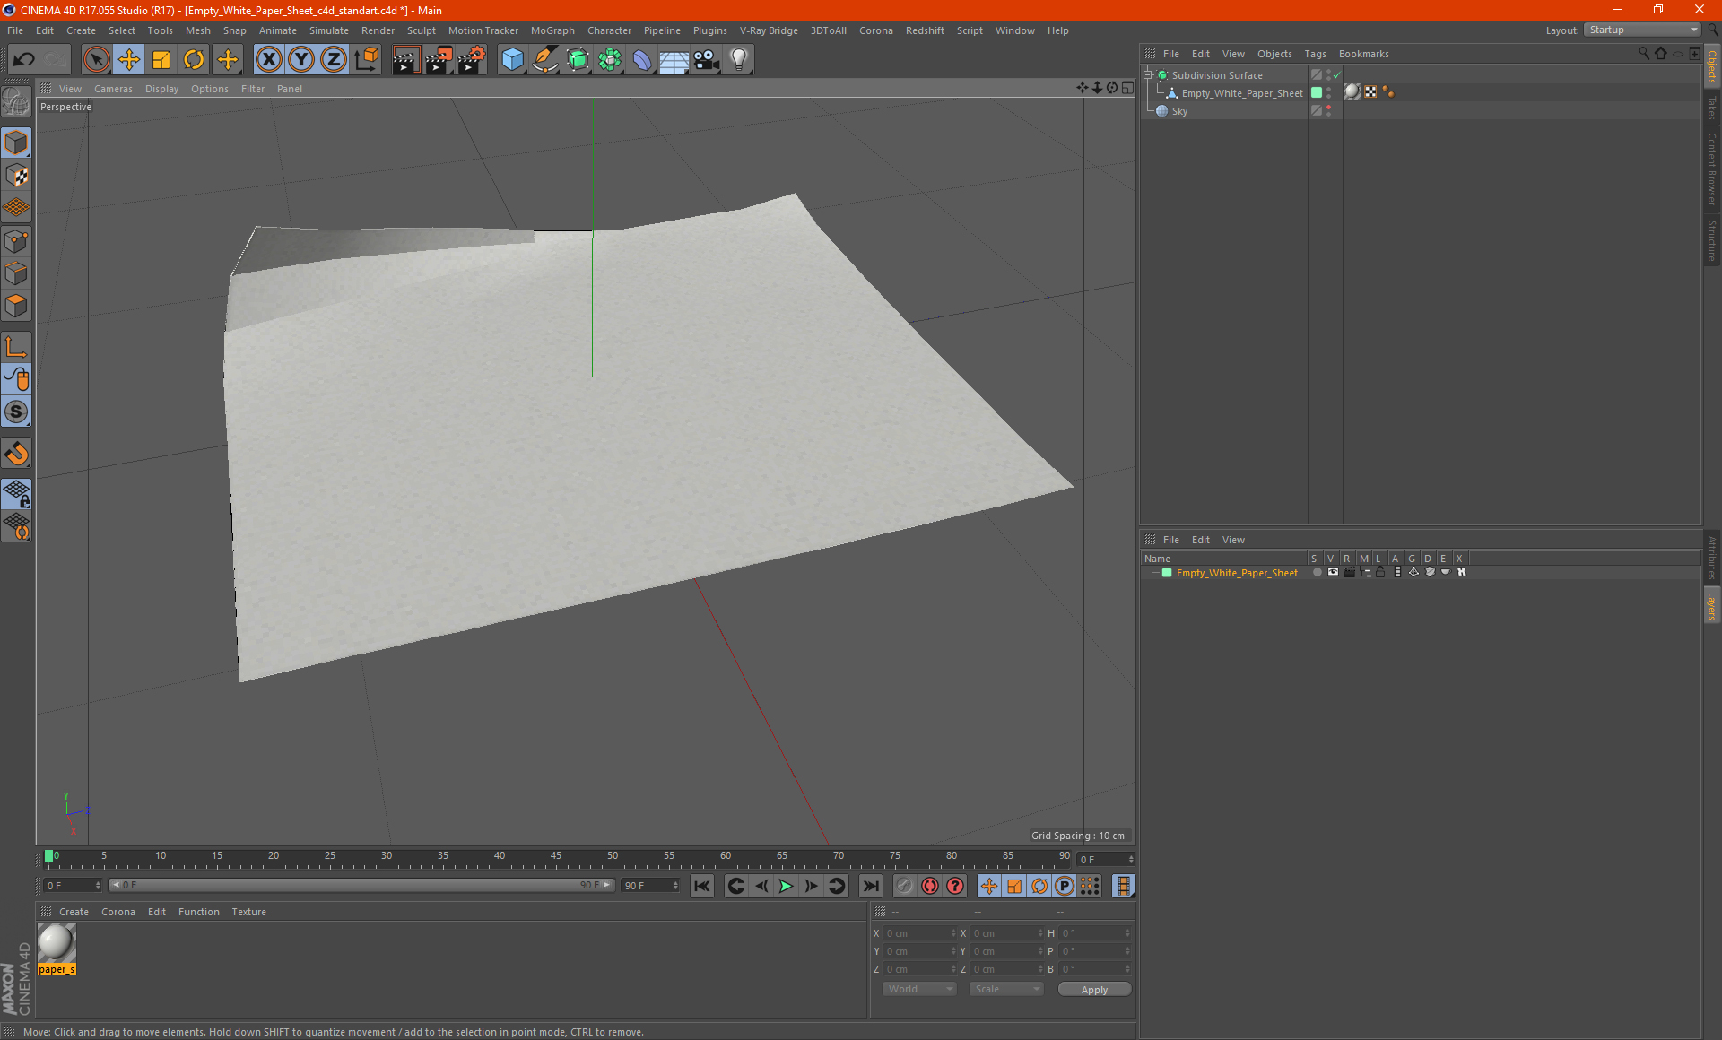This screenshot has height=1040, width=1722.
Task: Enable the Axis mode icon
Action: [x=16, y=347]
